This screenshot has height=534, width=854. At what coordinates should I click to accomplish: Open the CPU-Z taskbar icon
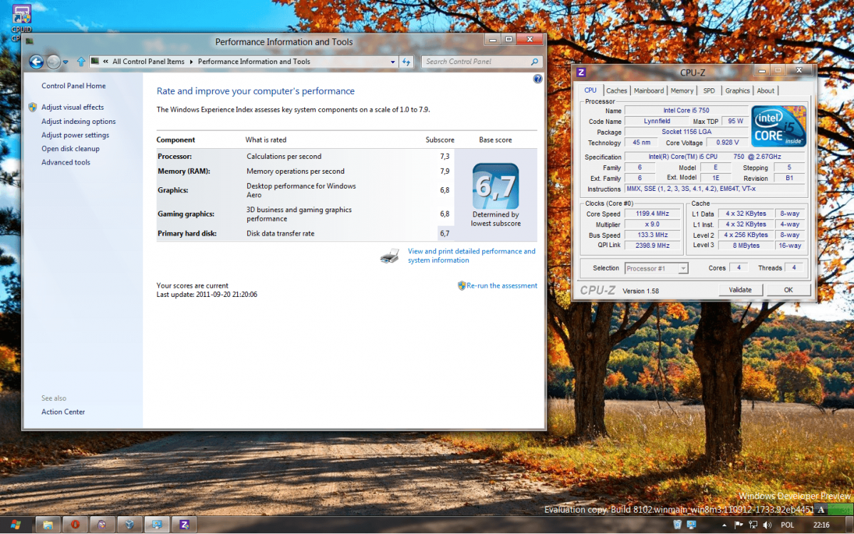184,525
